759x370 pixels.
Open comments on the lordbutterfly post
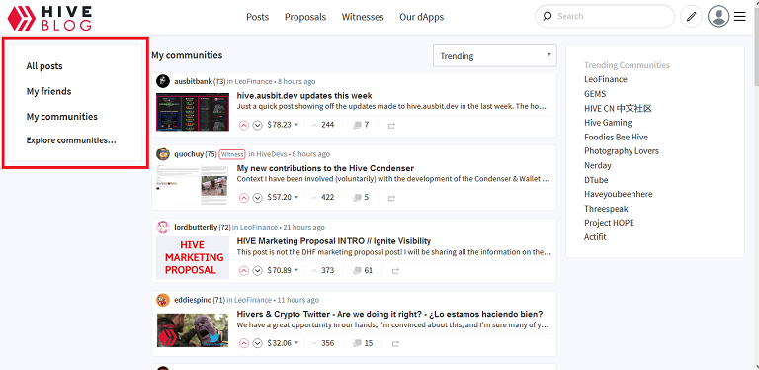[x=363, y=270]
